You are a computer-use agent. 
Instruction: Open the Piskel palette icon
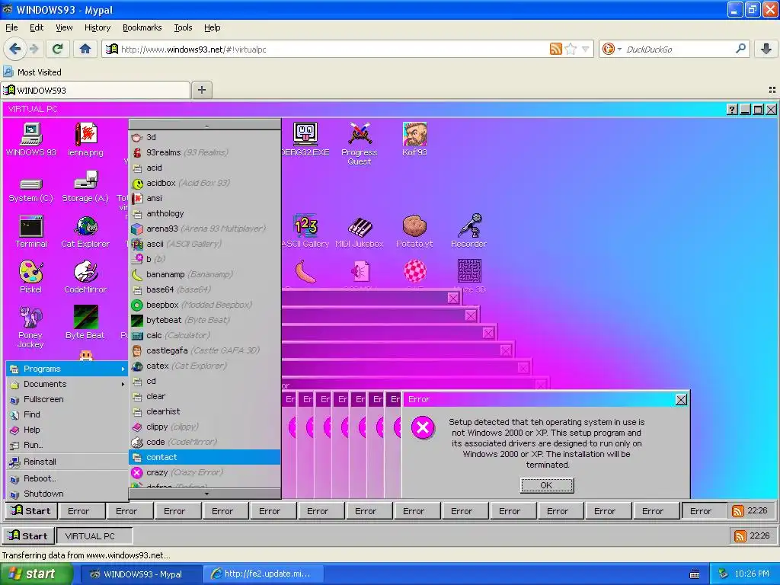[30, 277]
